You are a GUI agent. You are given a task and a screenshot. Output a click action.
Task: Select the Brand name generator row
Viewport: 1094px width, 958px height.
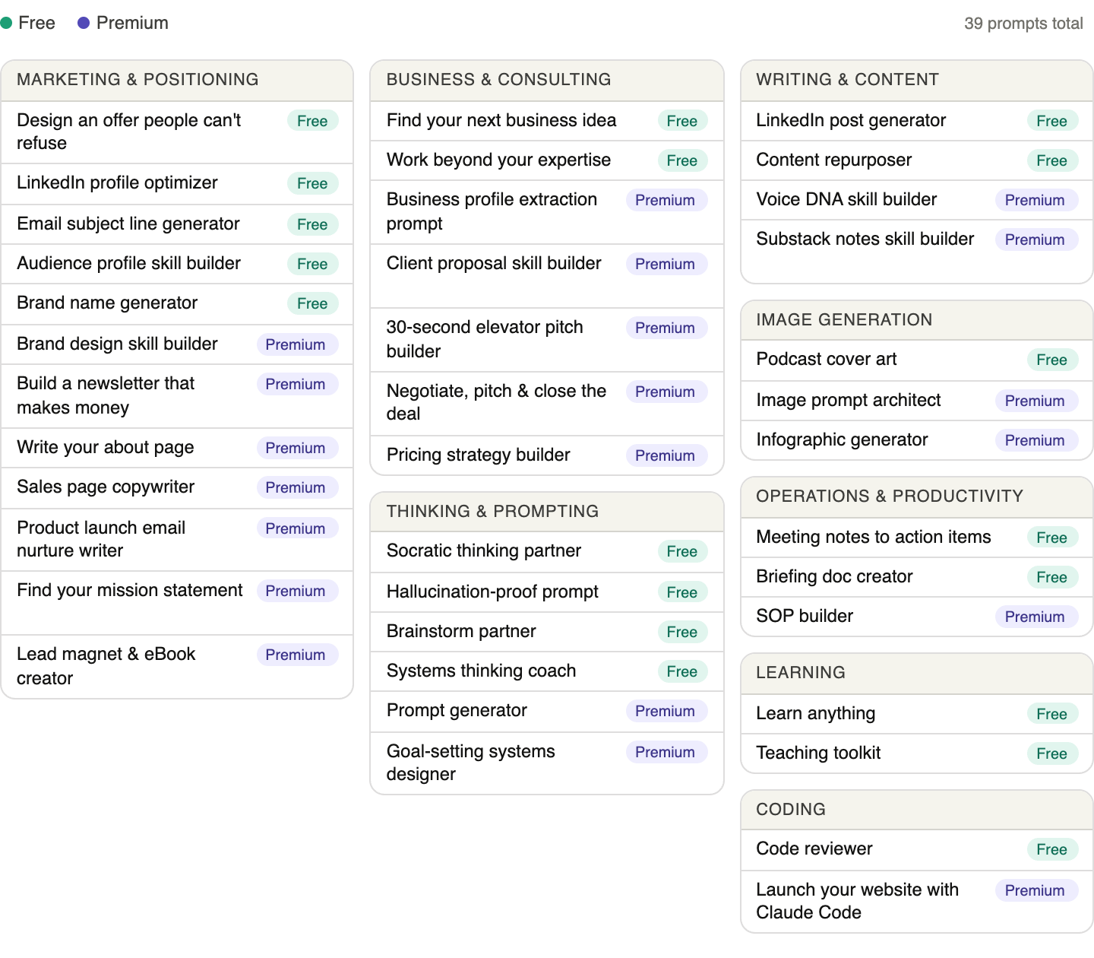click(x=177, y=303)
